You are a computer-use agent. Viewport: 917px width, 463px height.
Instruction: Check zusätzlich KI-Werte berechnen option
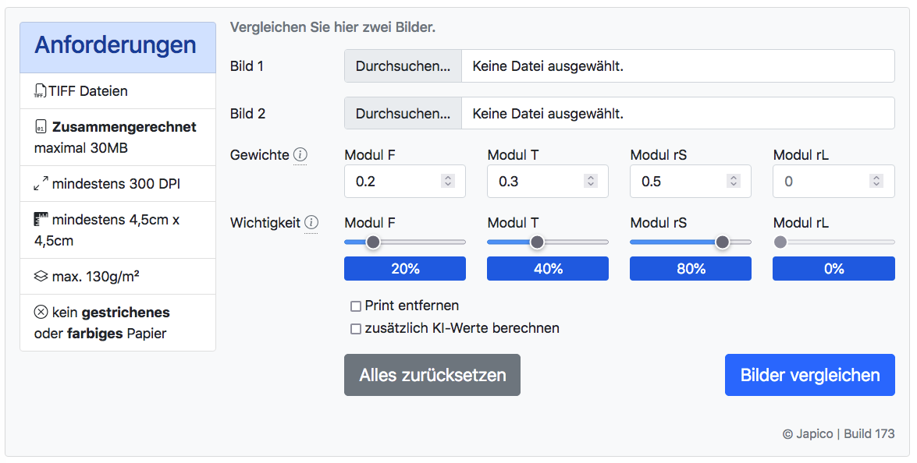(x=356, y=329)
